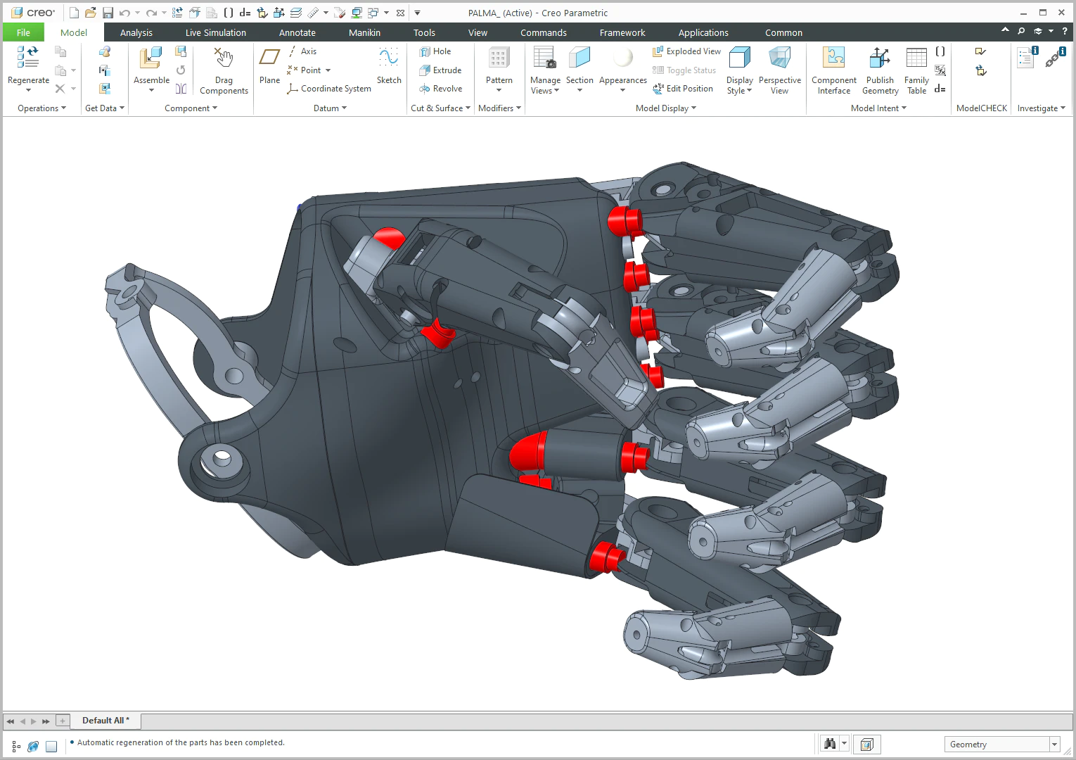Open the Manage Views dropdown
The width and height of the screenshot is (1076, 760).
pos(545,70)
